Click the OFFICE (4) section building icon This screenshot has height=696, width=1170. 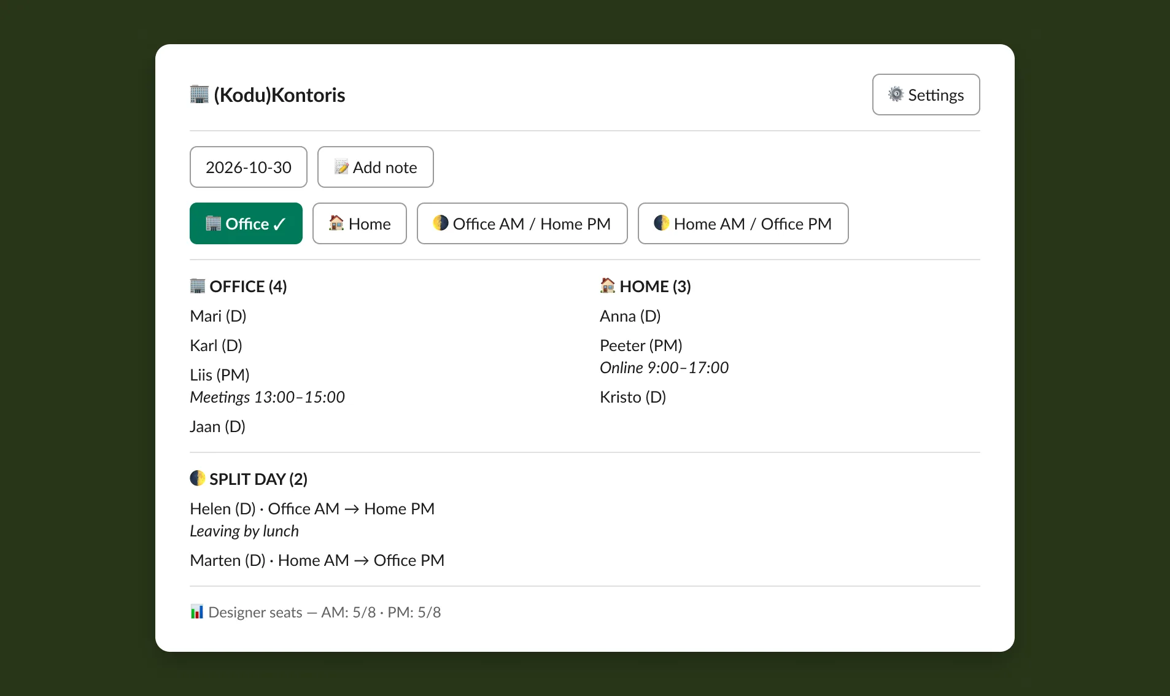pos(198,286)
